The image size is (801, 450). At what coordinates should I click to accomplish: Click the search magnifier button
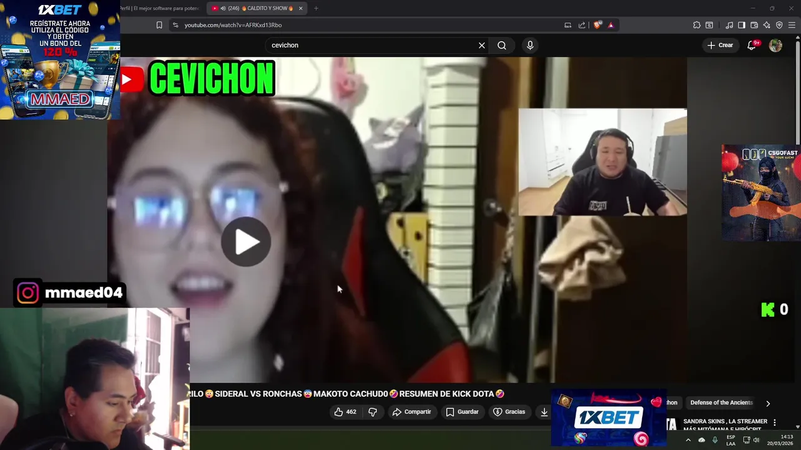click(x=502, y=45)
